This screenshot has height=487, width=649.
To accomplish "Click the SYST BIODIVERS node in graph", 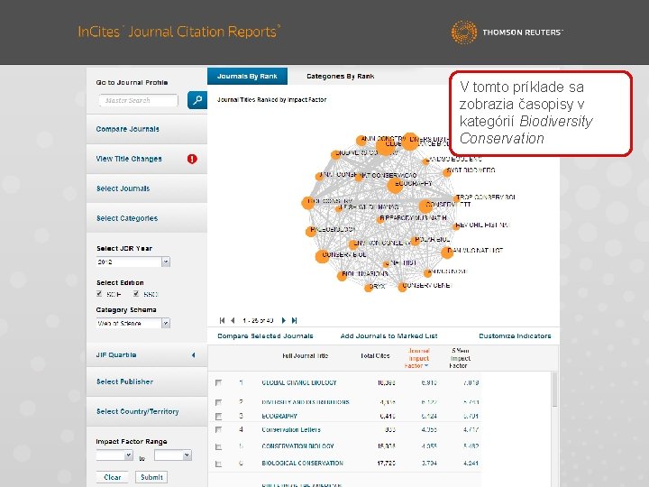I will tap(447, 172).
